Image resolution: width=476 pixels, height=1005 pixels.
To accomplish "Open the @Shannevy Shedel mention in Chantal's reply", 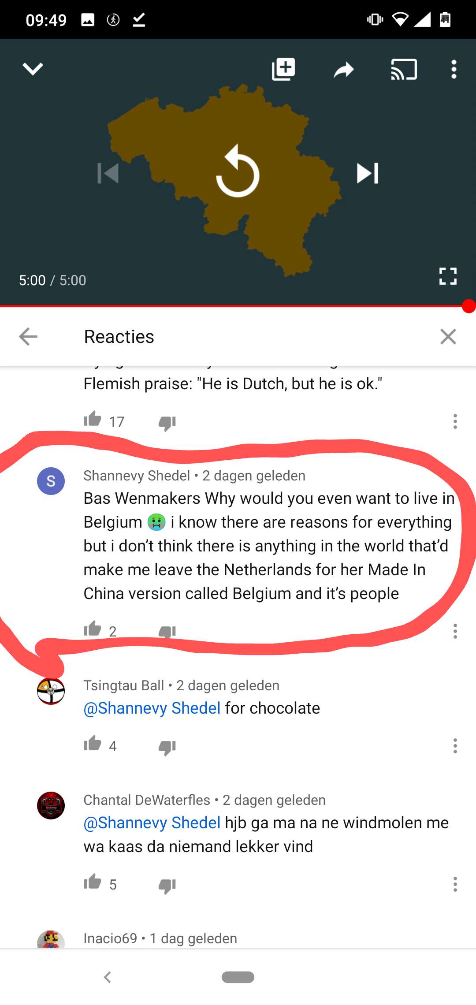I will pos(152,823).
